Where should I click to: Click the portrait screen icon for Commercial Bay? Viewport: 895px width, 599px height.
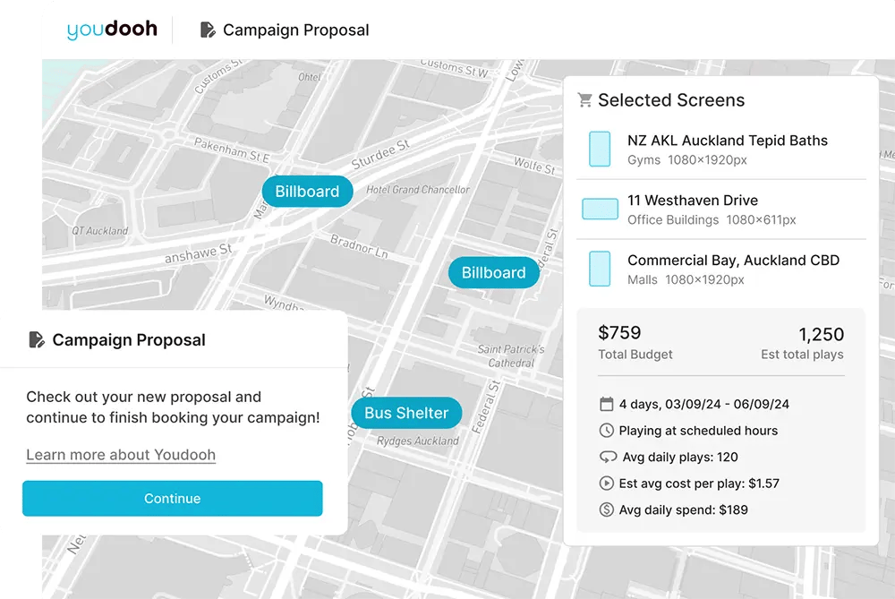(x=600, y=269)
